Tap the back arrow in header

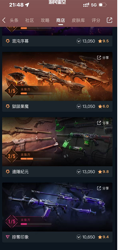(x=4, y=20)
